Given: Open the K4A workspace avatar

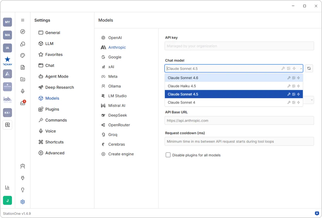Looking at the screenshot, I should (7, 113).
